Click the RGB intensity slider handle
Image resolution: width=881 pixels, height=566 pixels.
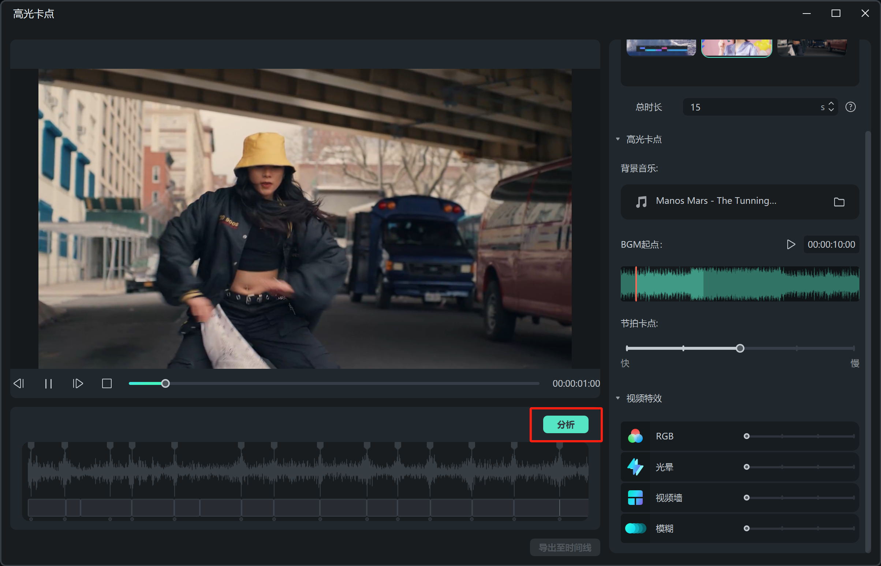pos(746,436)
